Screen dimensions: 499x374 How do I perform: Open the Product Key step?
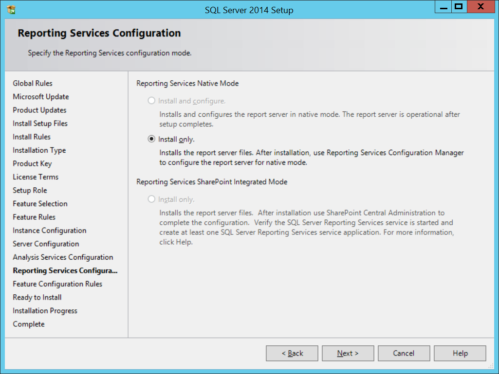coord(32,163)
